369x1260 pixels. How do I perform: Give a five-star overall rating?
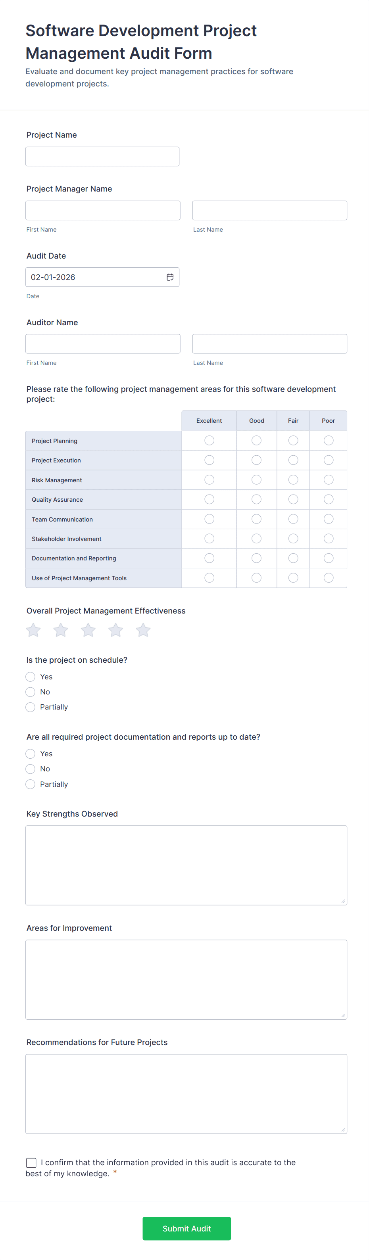tap(143, 631)
